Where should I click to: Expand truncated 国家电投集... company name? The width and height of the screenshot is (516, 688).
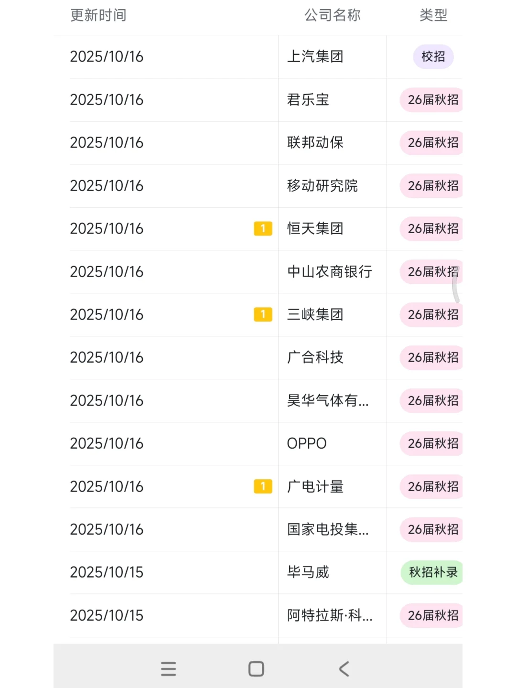[x=328, y=529]
